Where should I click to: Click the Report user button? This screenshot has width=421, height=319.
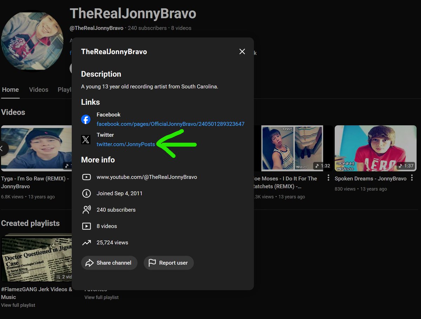(169, 263)
